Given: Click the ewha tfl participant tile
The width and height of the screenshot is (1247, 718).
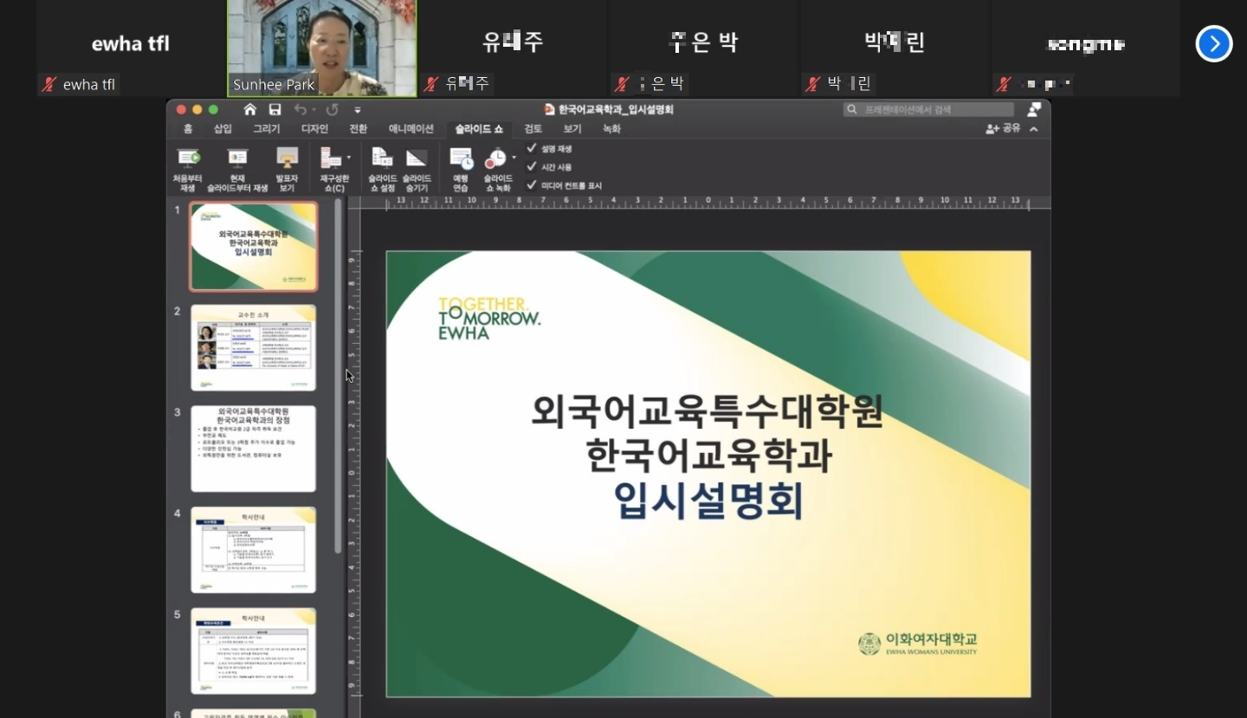Looking at the screenshot, I should (131, 48).
